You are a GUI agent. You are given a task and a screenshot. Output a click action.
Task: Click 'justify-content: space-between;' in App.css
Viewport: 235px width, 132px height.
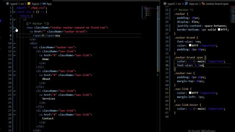pos(202,26)
